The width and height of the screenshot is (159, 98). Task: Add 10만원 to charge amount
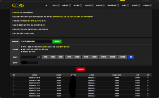coord(69,57)
